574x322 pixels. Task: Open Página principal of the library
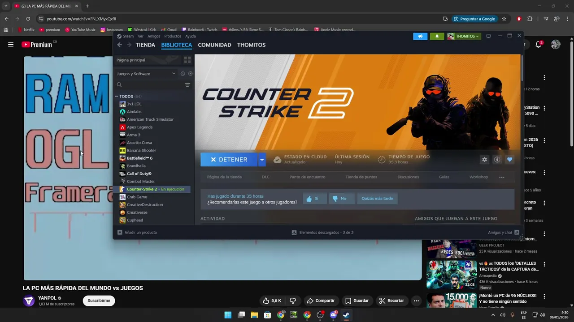[148, 60]
